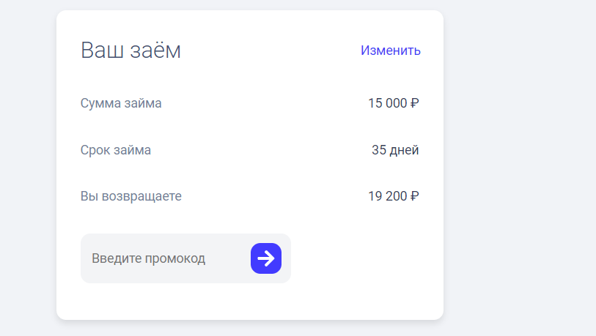Viewport: 596px width, 336px height.
Task: Click the "Изменить" link
Action: pos(390,51)
